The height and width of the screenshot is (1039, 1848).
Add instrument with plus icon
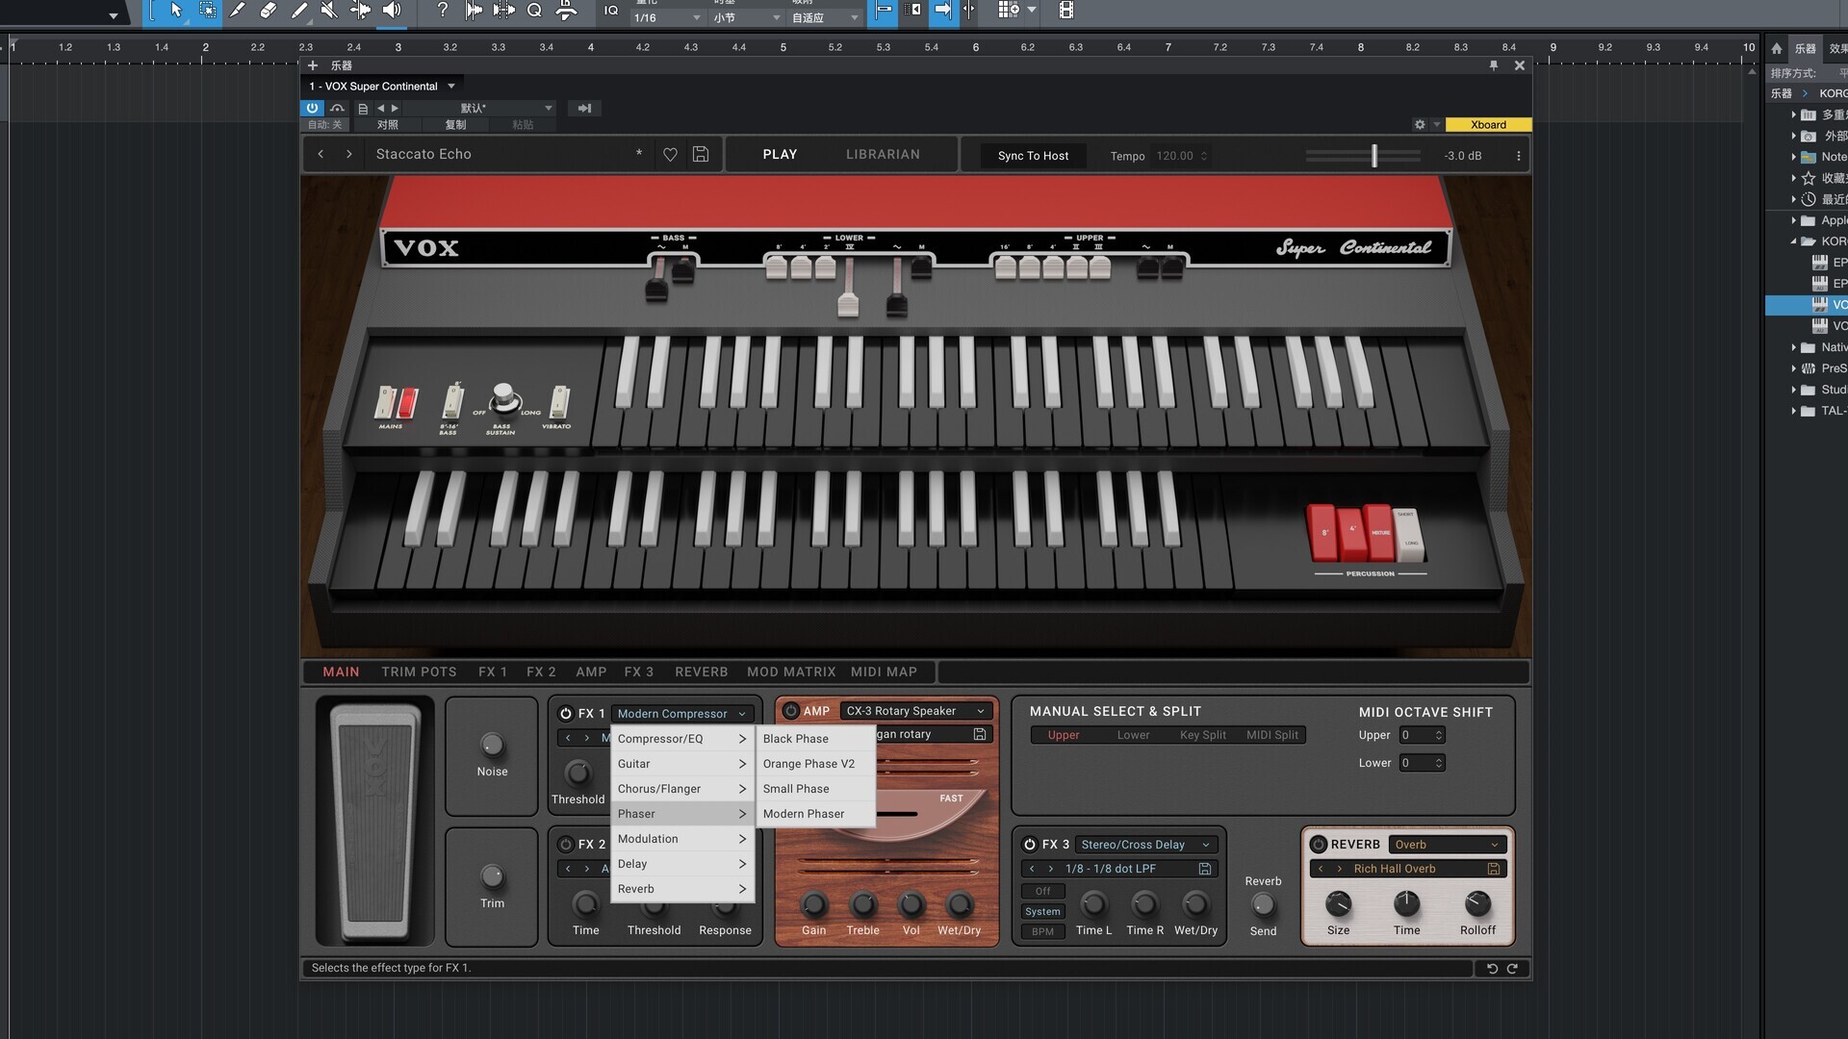click(x=313, y=65)
